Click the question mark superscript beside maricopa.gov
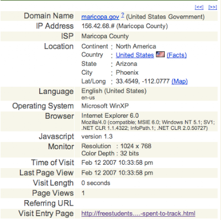 (123, 15)
